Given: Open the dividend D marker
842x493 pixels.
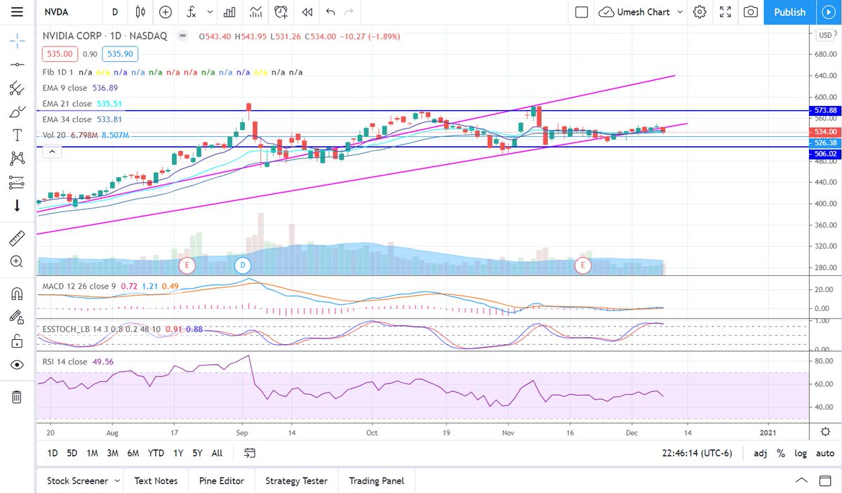Looking at the screenshot, I should coord(242,265).
